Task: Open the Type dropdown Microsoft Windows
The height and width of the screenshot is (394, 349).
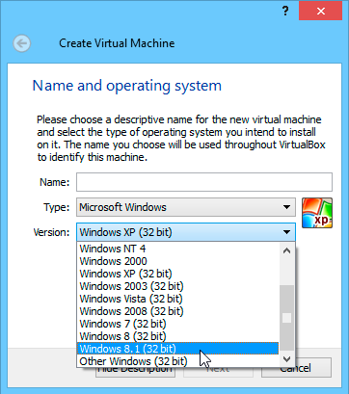Action: (186, 207)
